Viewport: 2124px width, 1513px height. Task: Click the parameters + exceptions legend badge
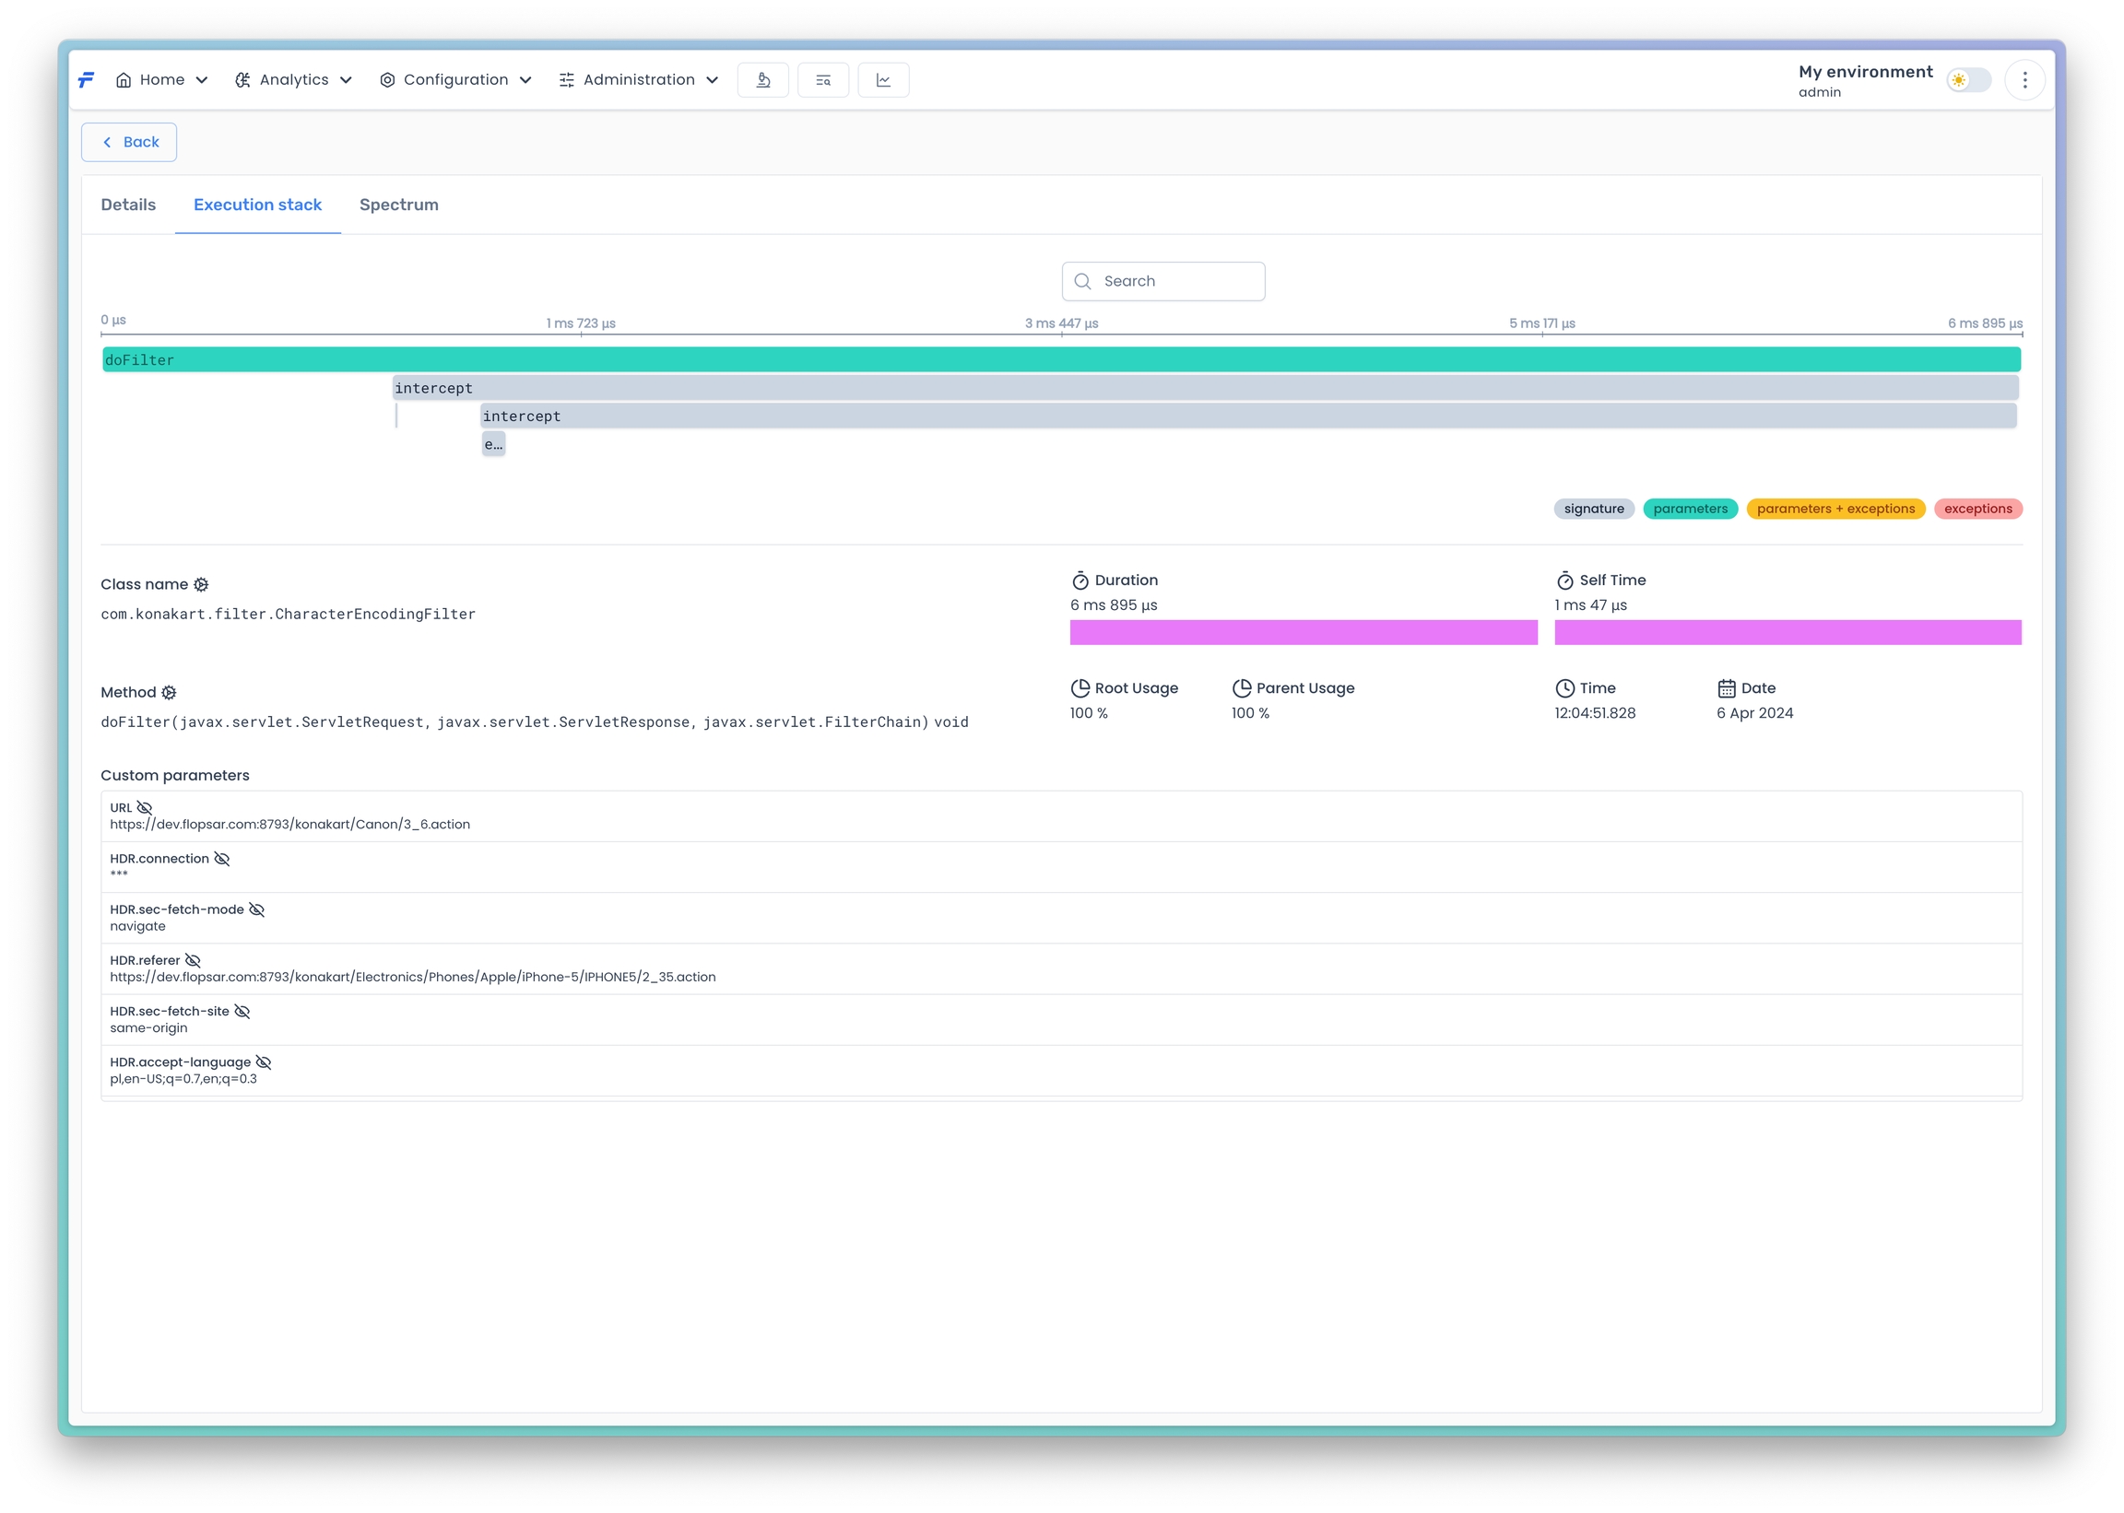coord(1835,509)
